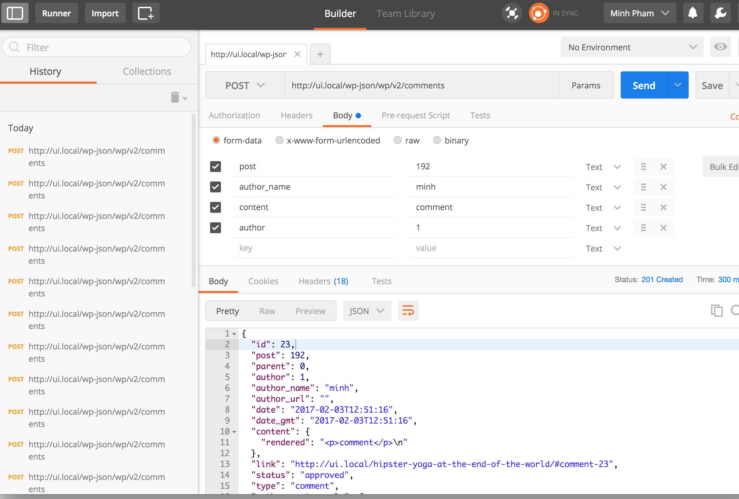
Task: Copy response body with copy icon
Action: click(717, 311)
